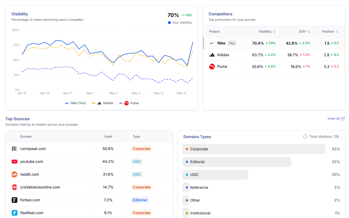
Task: Click the Top Sources heading
Action: point(17,119)
